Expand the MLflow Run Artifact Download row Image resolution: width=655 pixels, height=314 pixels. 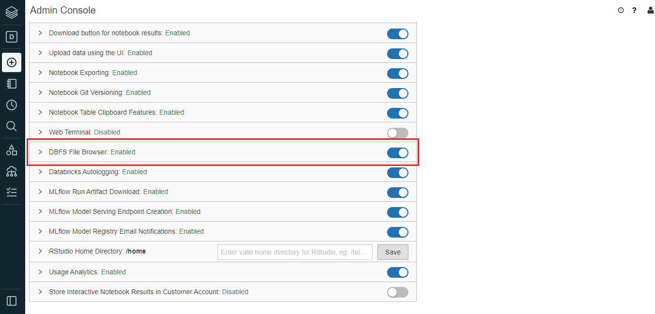(40, 192)
